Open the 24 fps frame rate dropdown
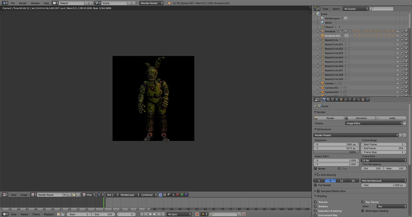This screenshot has width=412, height=217. [384, 160]
